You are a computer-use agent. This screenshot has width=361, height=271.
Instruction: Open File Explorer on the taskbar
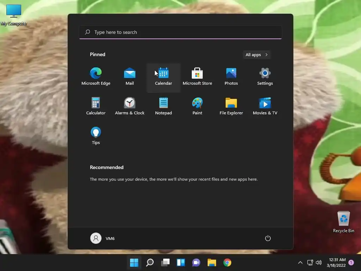point(212,263)
